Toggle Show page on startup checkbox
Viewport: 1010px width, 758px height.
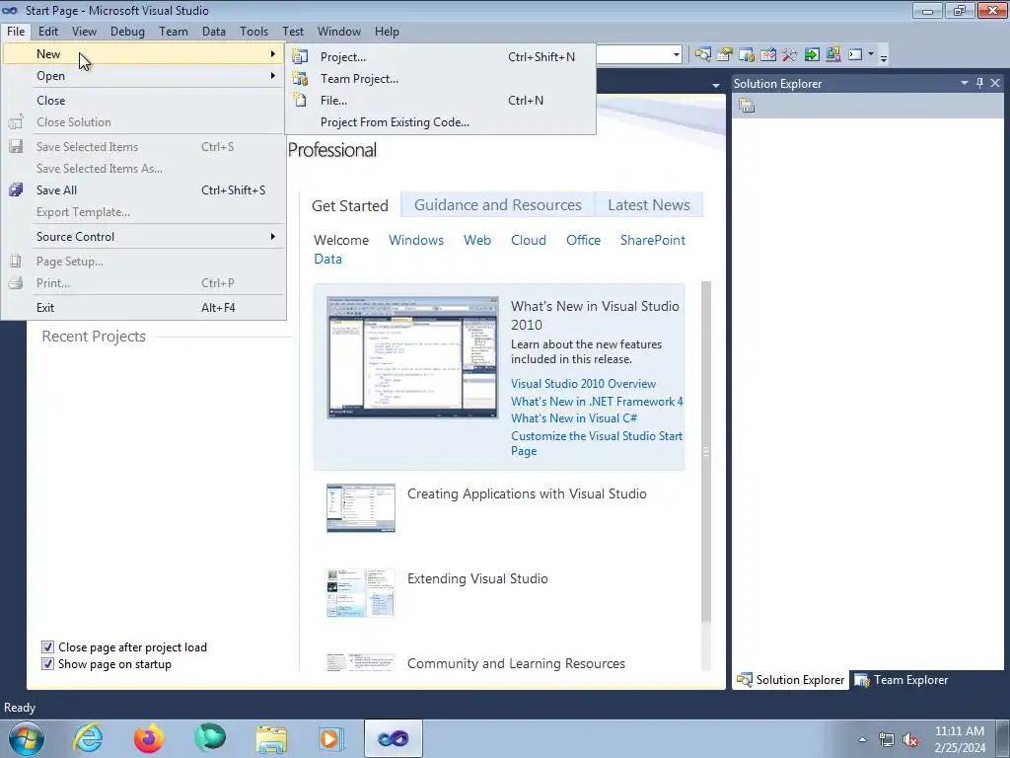point(47,664)
